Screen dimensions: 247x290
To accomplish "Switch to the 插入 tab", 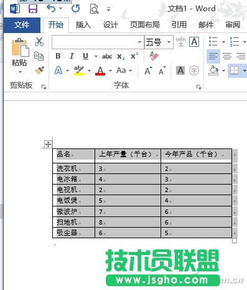I will tap(83, 25).
